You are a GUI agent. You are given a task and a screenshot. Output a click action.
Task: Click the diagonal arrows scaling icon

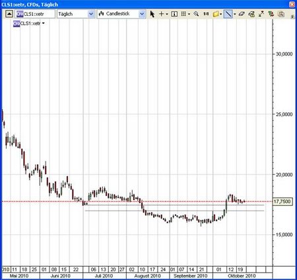(261, 14)
